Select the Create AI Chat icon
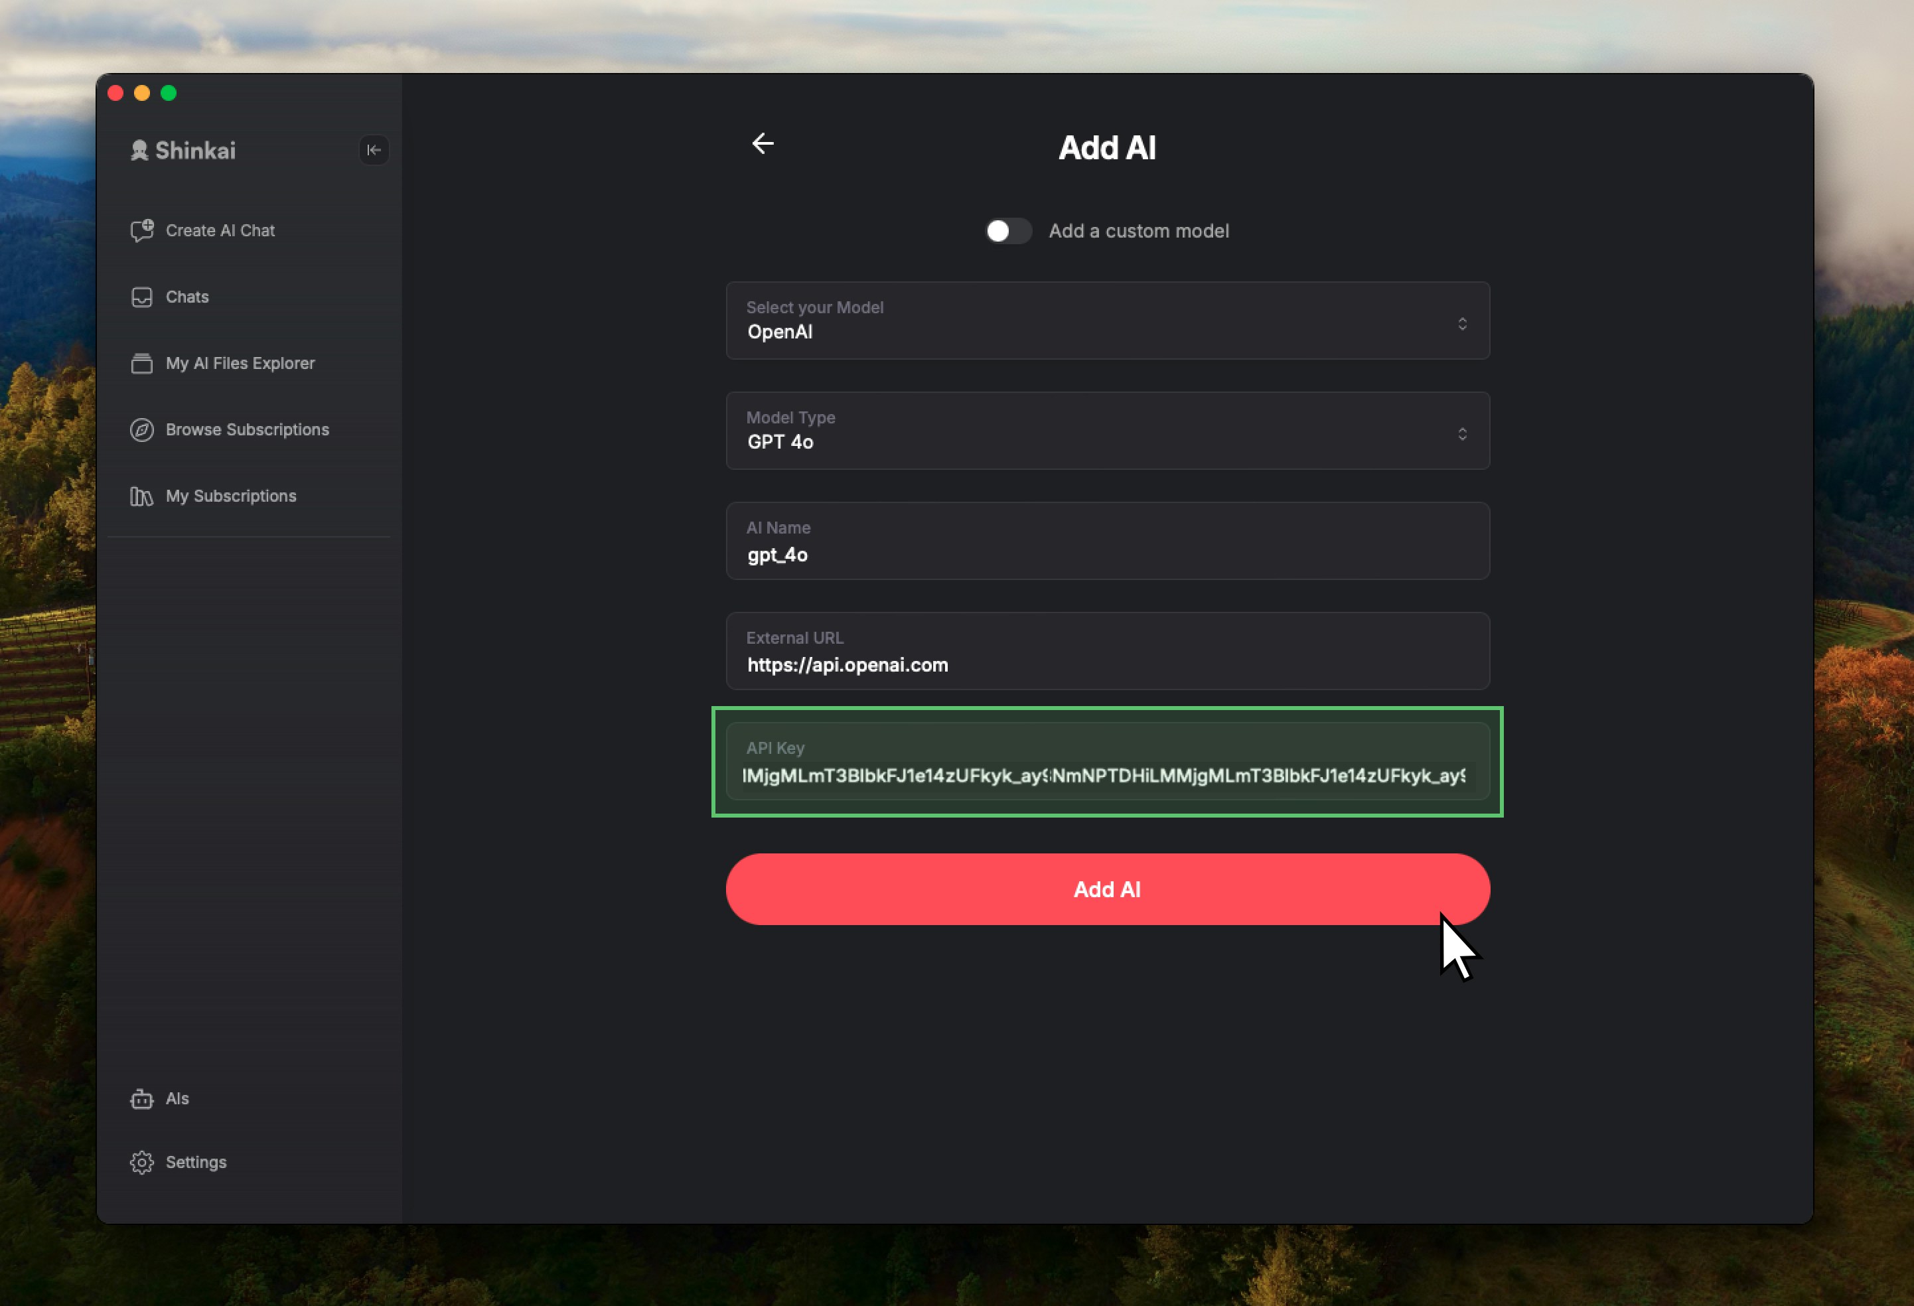The width and height of the screenshot is (1914, 1306). tap(141, 230)
